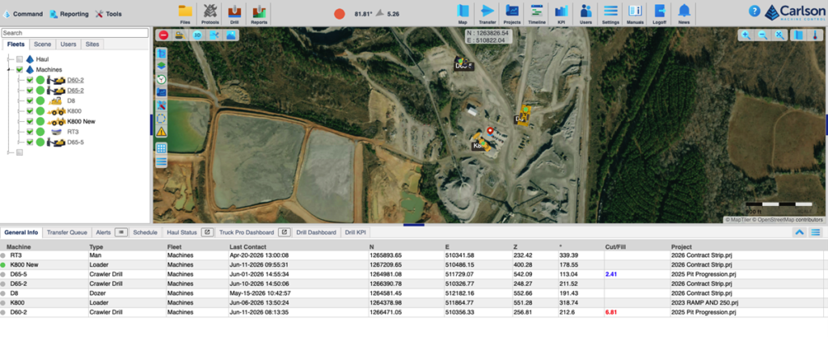The width and height of the screenshot is (828, 337).
Task: Open the Users icon in top toolbar
Action: (x=585, y=13)
